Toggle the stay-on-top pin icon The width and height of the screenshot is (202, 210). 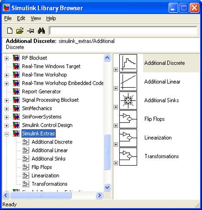[x=31, y=31]
